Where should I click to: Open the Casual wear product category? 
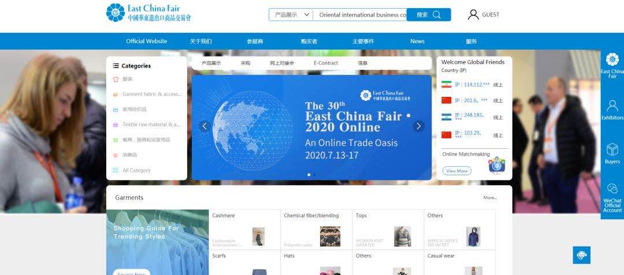[x=441, y=256]
